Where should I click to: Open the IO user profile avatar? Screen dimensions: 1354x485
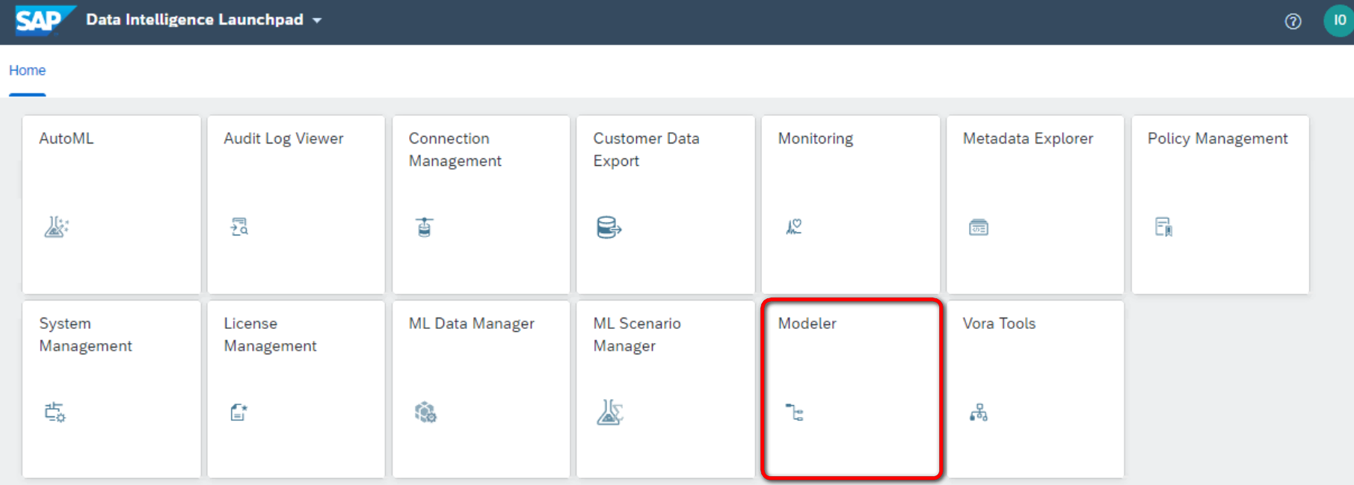[x=1338, y=20]
